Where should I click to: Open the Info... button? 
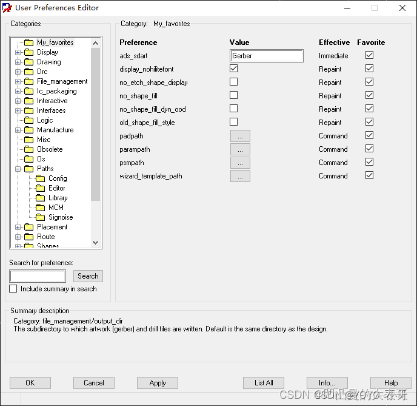click(327, 383)
